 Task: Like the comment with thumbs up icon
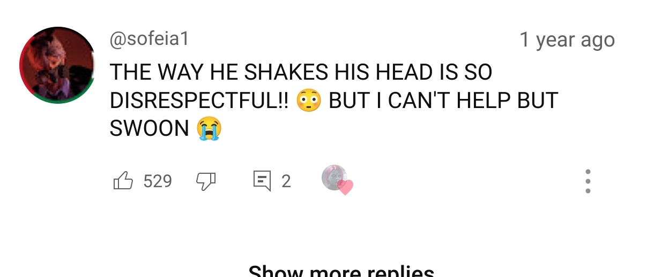123,181
